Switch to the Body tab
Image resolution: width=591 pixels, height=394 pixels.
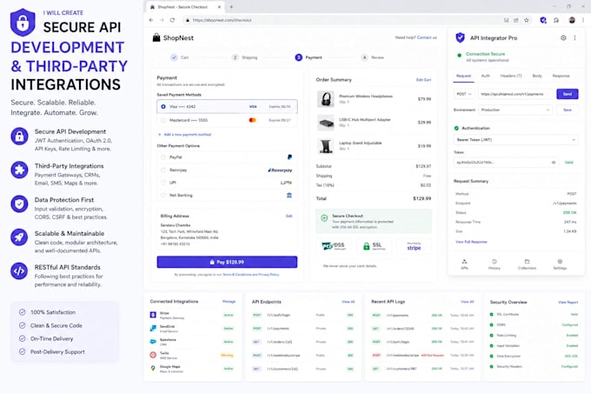[537, 76]
